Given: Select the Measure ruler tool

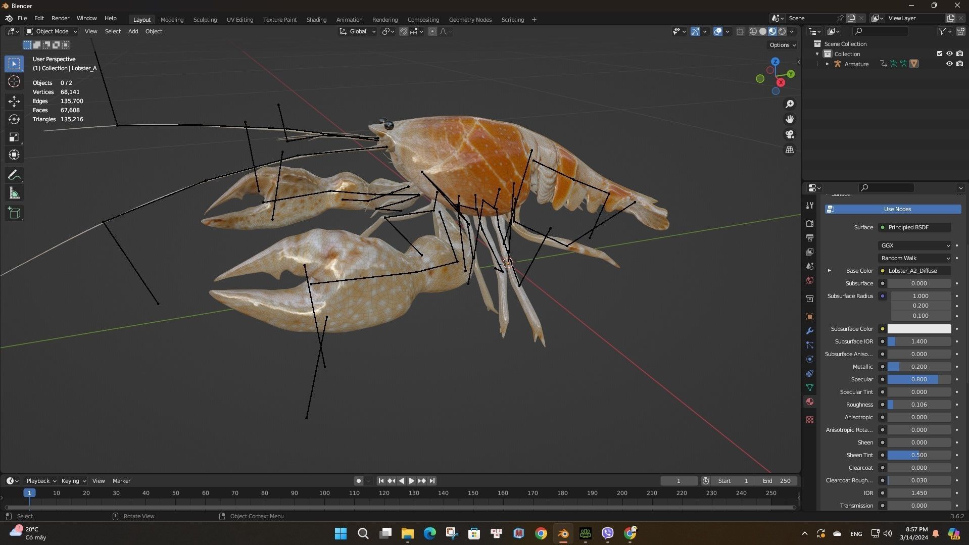Looking at the screenshot, I should click(14, 193).
